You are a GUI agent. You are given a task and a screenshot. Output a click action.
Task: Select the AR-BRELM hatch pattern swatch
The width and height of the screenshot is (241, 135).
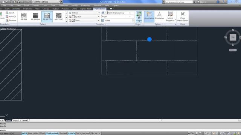coord(35,16)
